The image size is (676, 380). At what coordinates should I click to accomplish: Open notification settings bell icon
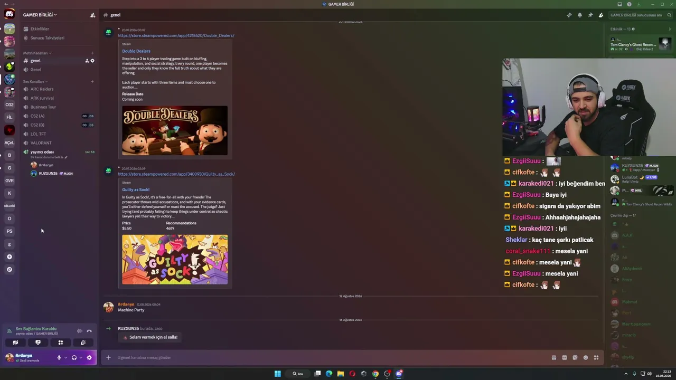(x=579, y=15)
